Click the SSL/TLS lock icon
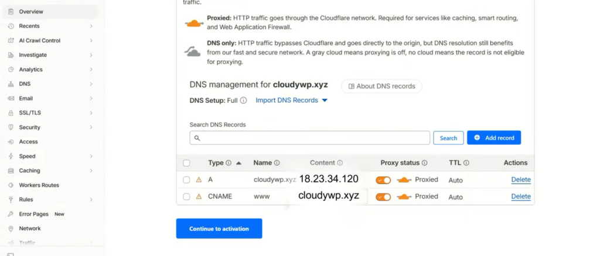The image size is (600, 256). (11, 113)
